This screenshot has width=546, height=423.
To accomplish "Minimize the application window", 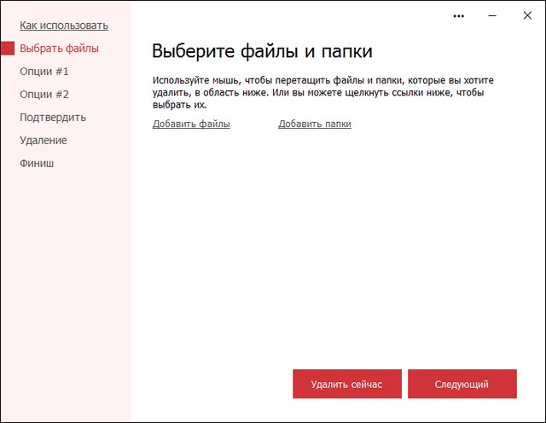I will tap(492, 15).
